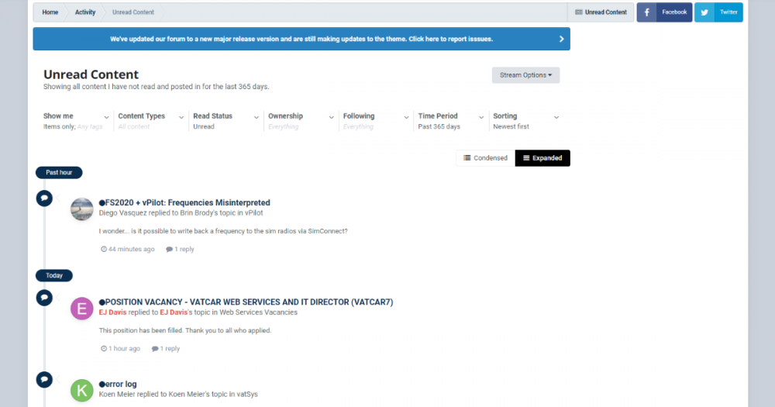Switch to Condensed view
The height and width of the screenshot is (407, 775).
tap(485, 158)
